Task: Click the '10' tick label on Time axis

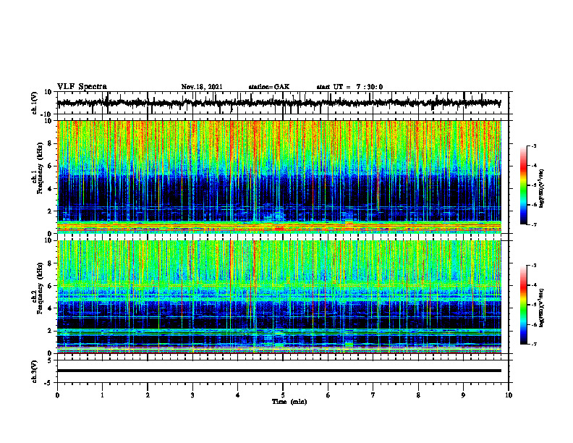Action: pos(509,395)
